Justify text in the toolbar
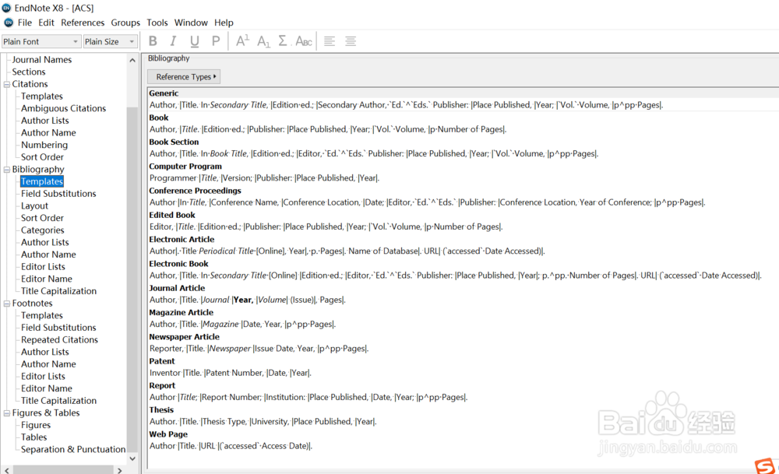779x474 pixels. point(351,41)
